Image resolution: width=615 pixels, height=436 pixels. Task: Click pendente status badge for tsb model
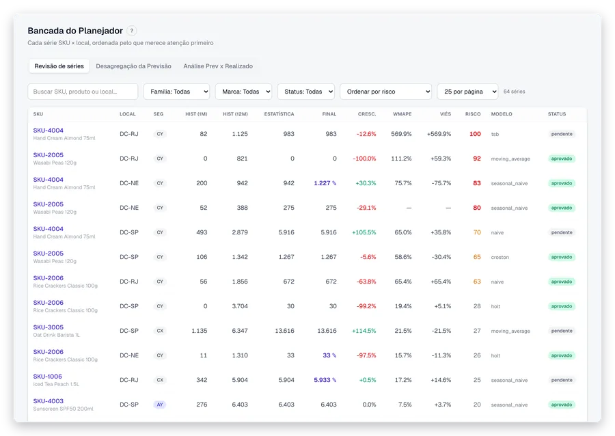562,134
